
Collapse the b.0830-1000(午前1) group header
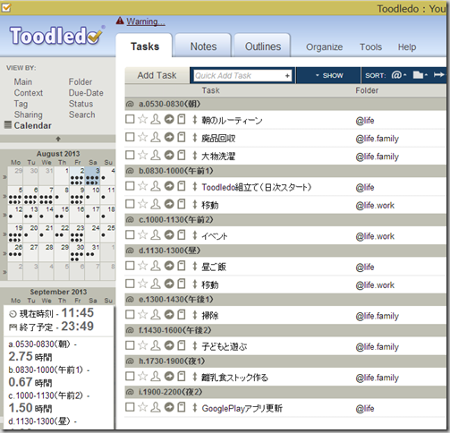tap(285, 171)
